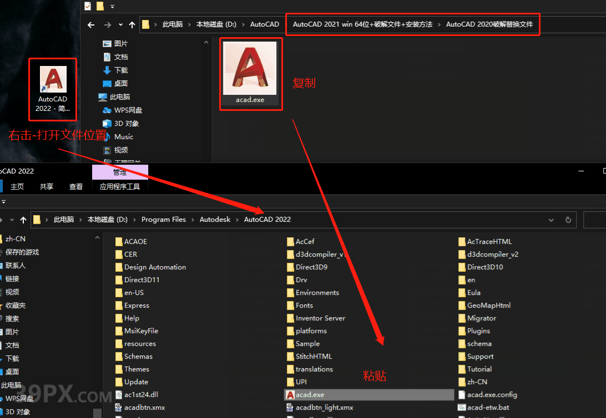Screen dimensions: 606x418
Task: Select the CER folder
Action: 126,254
